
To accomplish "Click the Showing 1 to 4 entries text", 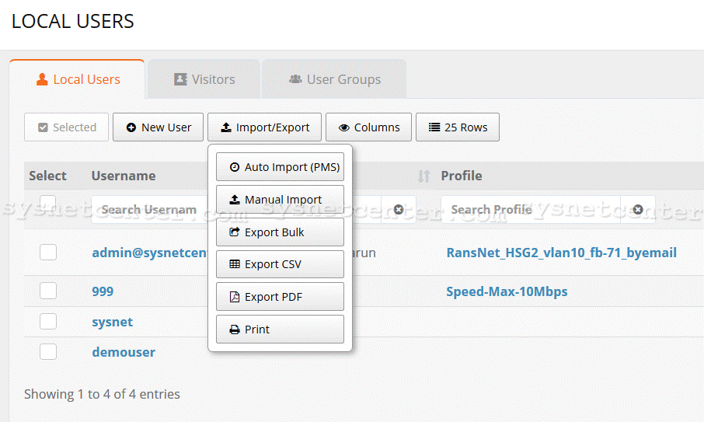I will click(102, 394).
